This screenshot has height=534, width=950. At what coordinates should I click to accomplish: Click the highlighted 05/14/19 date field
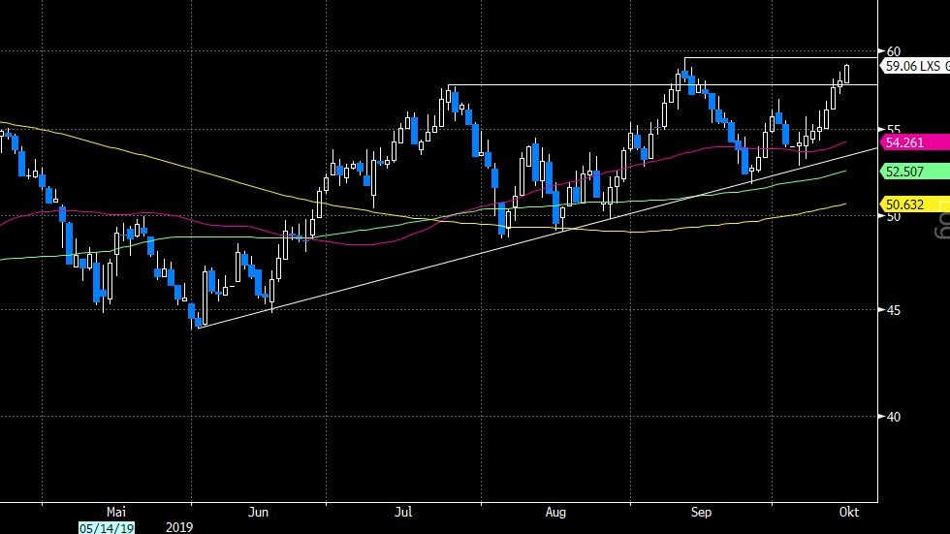107,528
